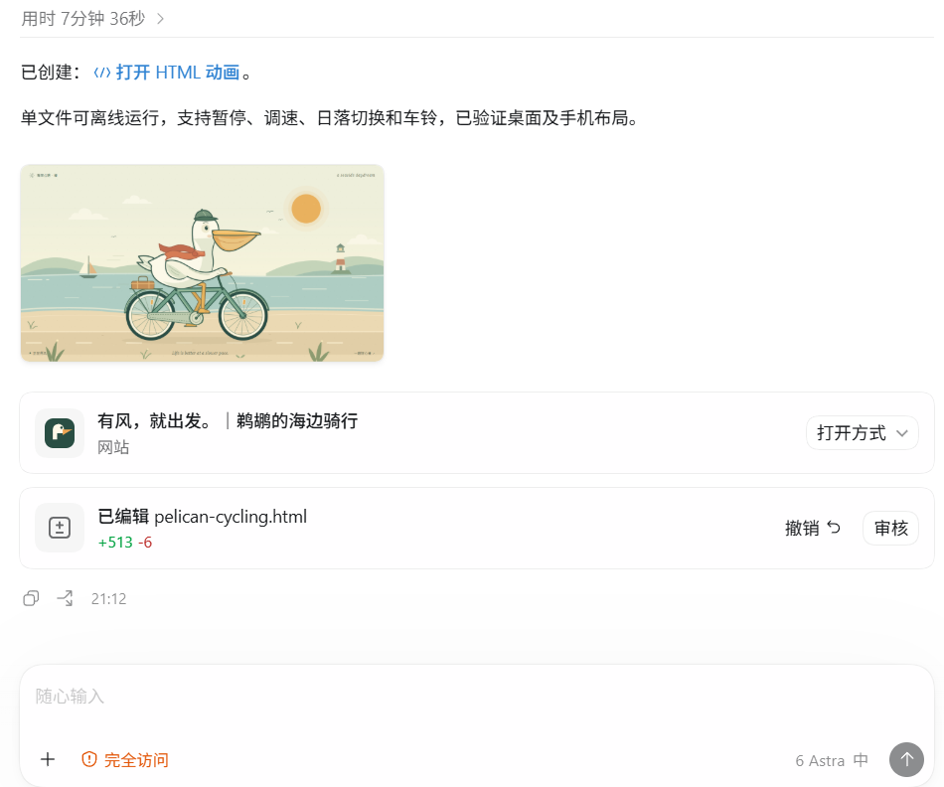The width and height of the screenshot is (944, 787).
Task: Expand the 打开方式 dropdown
Action: [863, 433]
